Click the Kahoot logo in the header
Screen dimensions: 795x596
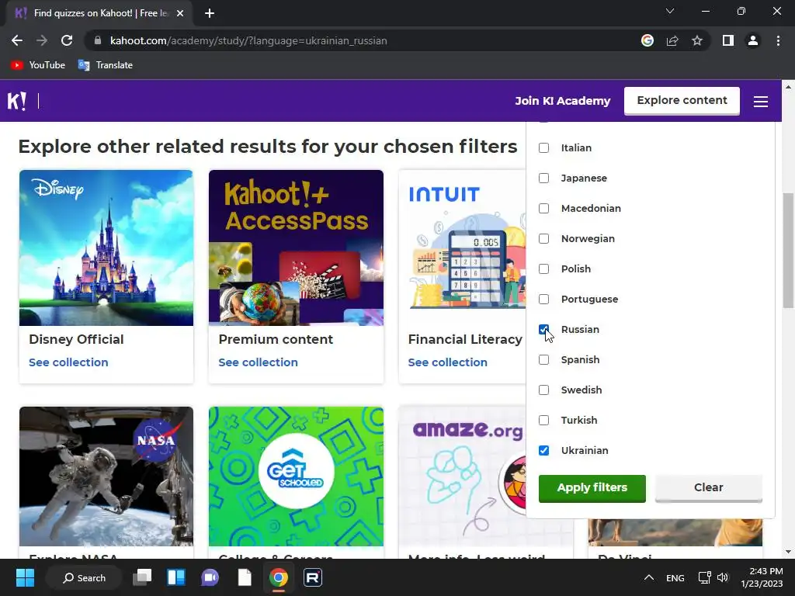16,101
